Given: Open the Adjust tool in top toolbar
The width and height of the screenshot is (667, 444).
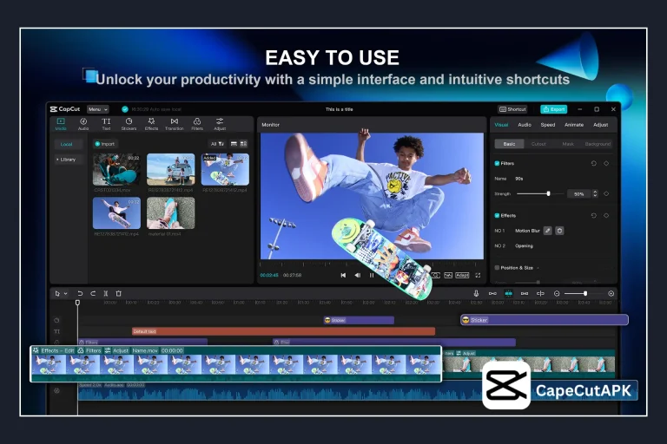Looking at the screenshot, I should coord(220,124).
